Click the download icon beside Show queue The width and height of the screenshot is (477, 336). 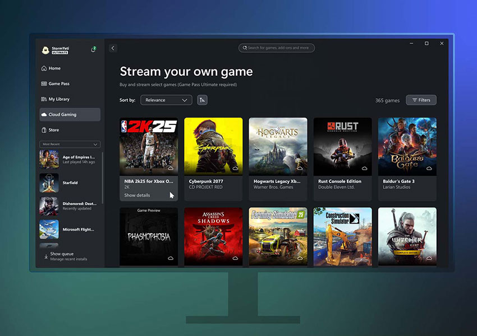pos(46,256)
